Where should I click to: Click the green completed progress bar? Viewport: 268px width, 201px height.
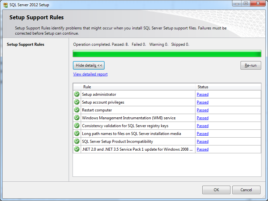[x=167, y=54]
